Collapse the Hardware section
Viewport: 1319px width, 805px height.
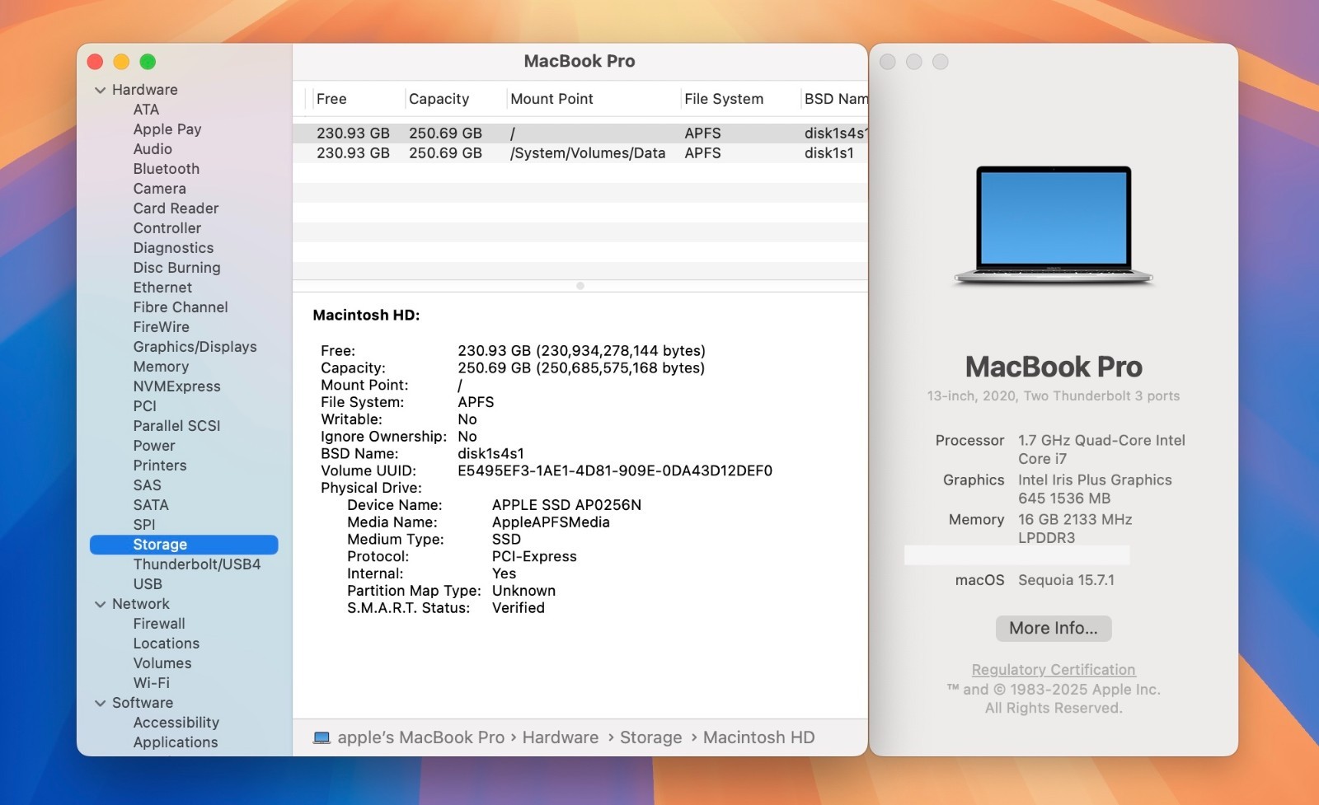101,90
